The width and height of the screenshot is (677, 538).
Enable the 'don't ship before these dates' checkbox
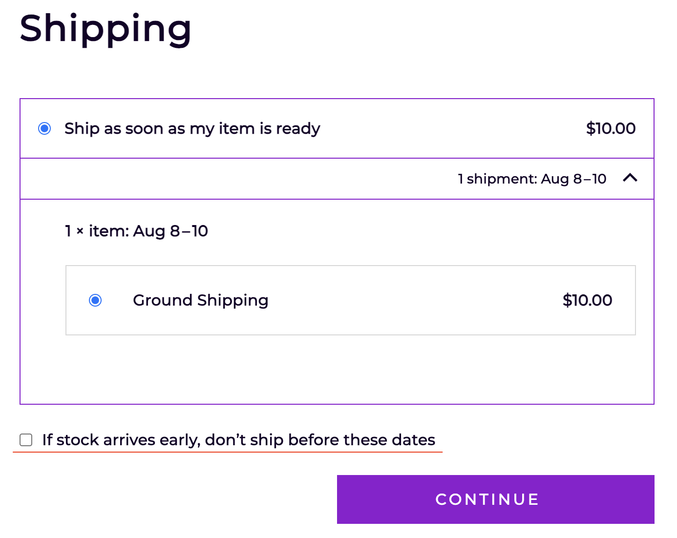[x=26, y=440]
